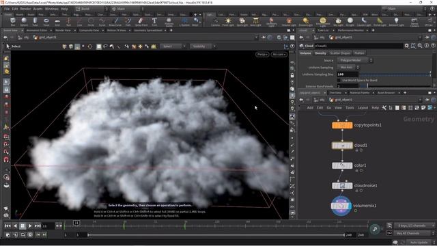Select the Tube shelf tool
Screen dimensions: 437x246
35,21
